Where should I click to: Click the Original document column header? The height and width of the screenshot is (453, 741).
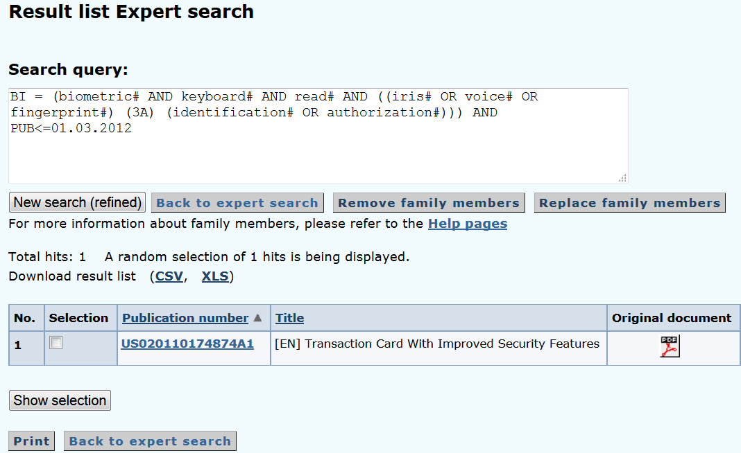tap(672, 318)
